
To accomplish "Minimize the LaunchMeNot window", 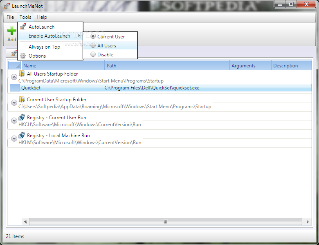I will pos(280,4).
